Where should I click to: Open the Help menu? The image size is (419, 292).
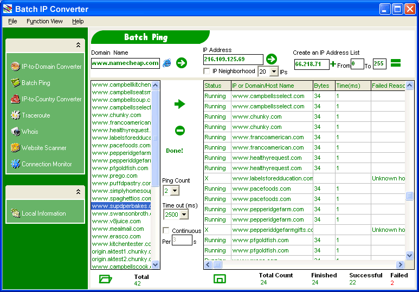coord(78,21)
